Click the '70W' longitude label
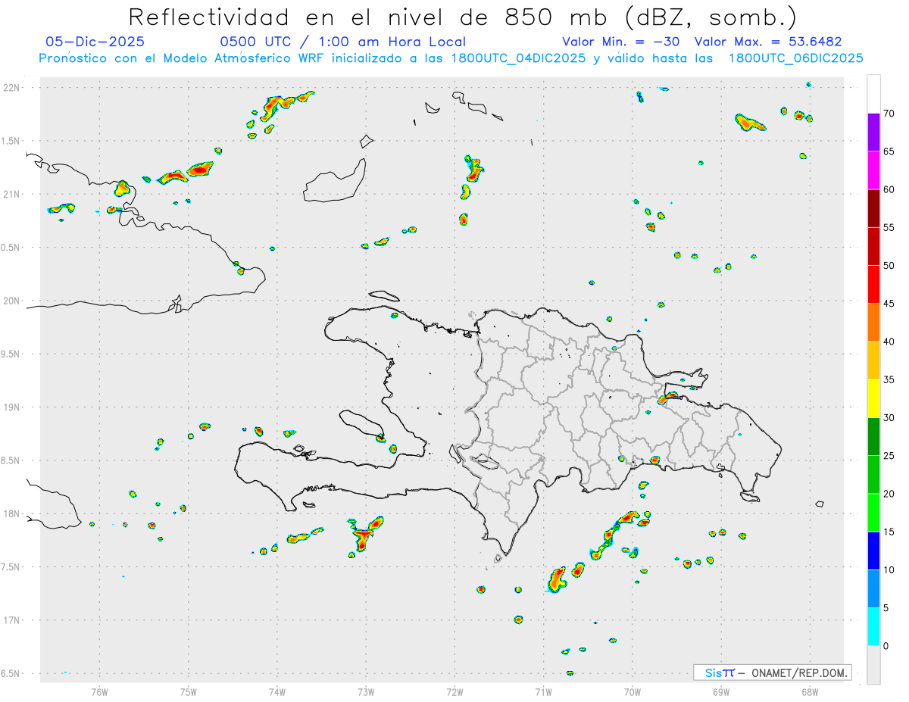The image size is (909, 702). pos(633,691)
